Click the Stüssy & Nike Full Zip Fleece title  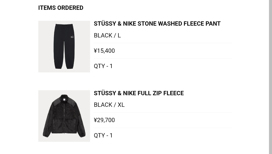click(x=139, y=93)
